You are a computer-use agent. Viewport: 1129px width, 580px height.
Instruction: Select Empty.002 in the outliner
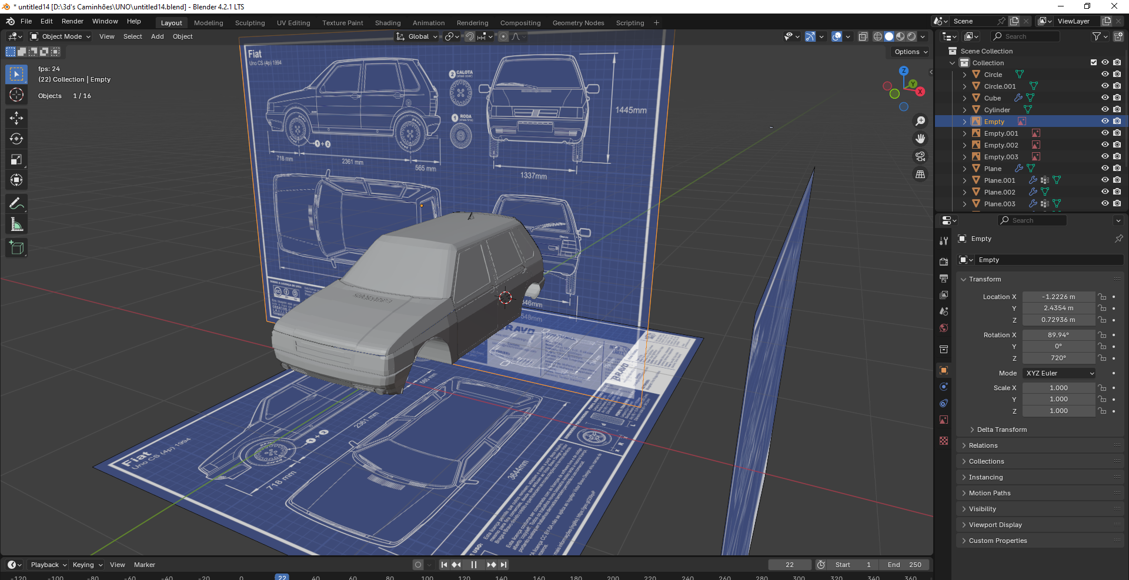pyautogui.click(x=1001, y=145)
